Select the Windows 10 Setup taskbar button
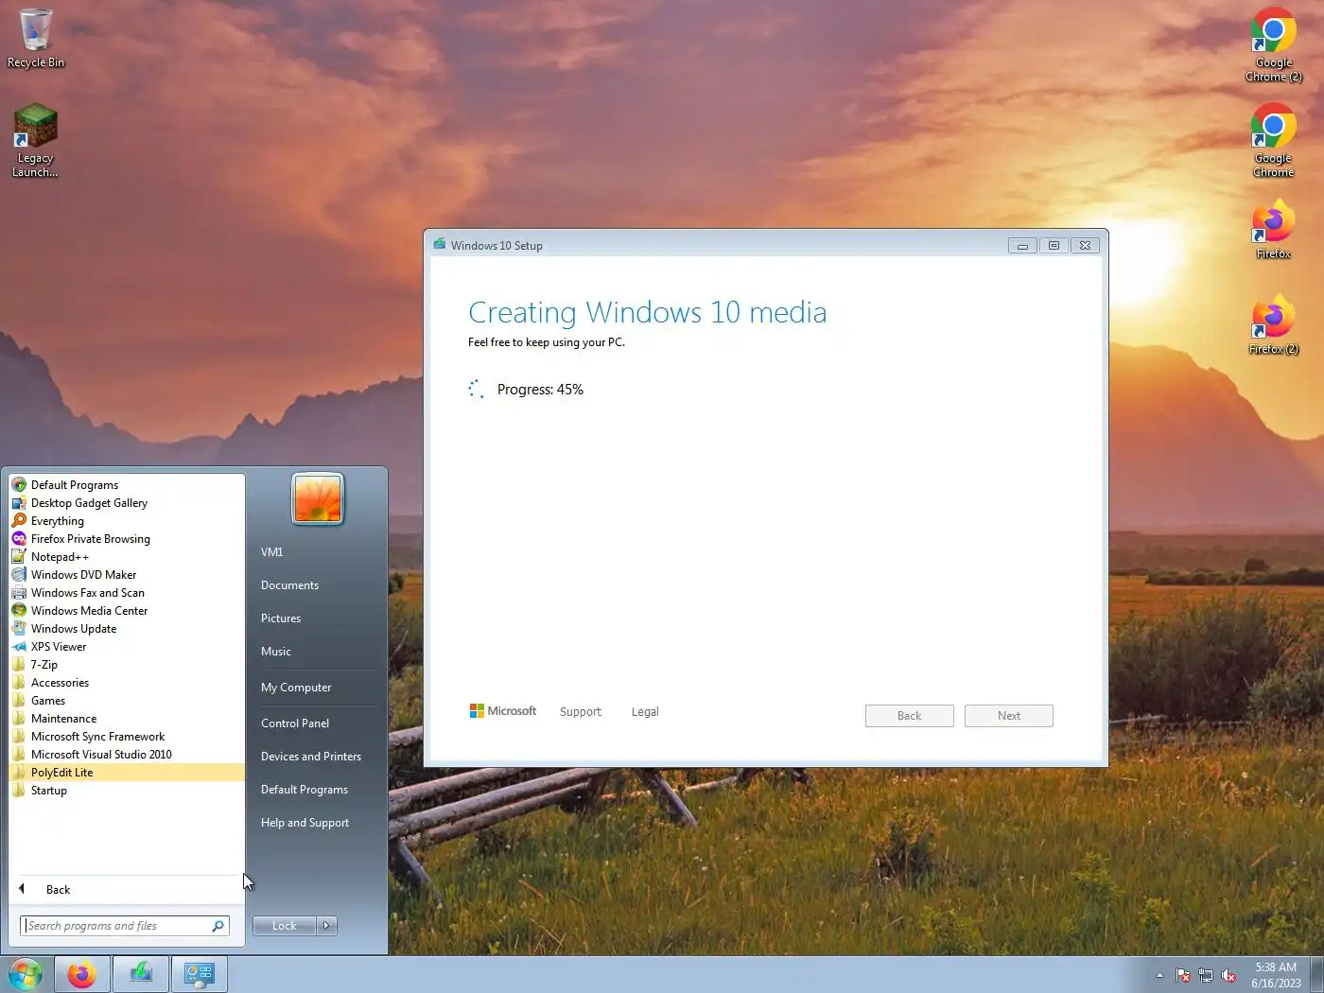 [x=141, y=974]
